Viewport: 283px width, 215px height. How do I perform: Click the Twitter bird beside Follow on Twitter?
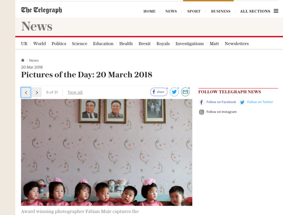point(242,102)
